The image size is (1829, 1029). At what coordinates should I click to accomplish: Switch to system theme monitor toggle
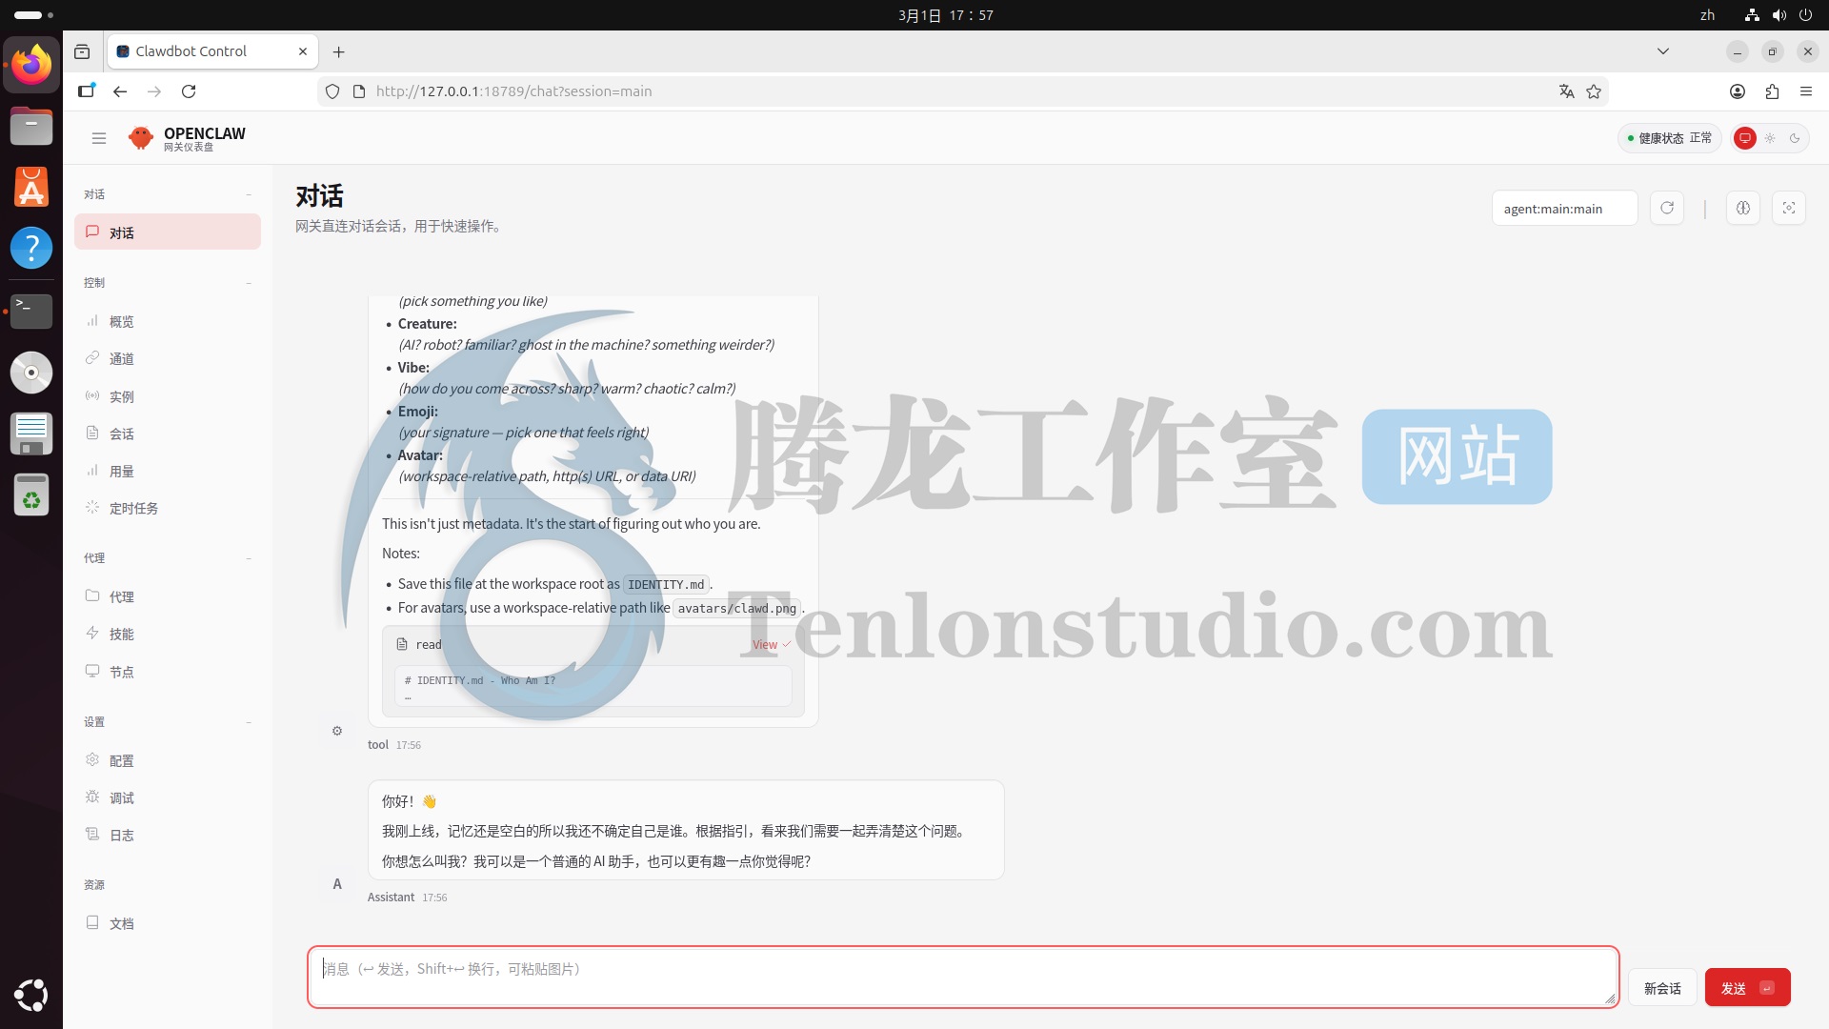[1744, 138]
